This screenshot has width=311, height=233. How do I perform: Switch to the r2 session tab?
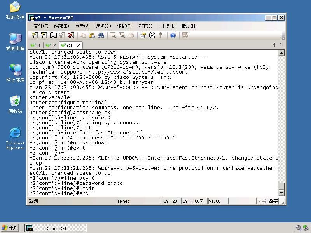click(x=51, y=45)
